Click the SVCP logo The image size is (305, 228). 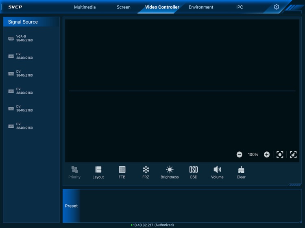click(15, 7)
